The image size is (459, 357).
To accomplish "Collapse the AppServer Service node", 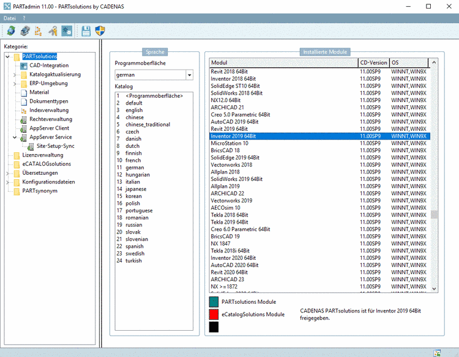I will coord(15,137).
